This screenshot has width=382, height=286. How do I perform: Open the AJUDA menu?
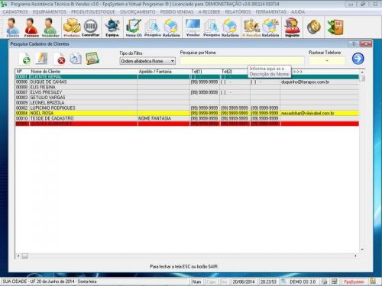point(298,12)
